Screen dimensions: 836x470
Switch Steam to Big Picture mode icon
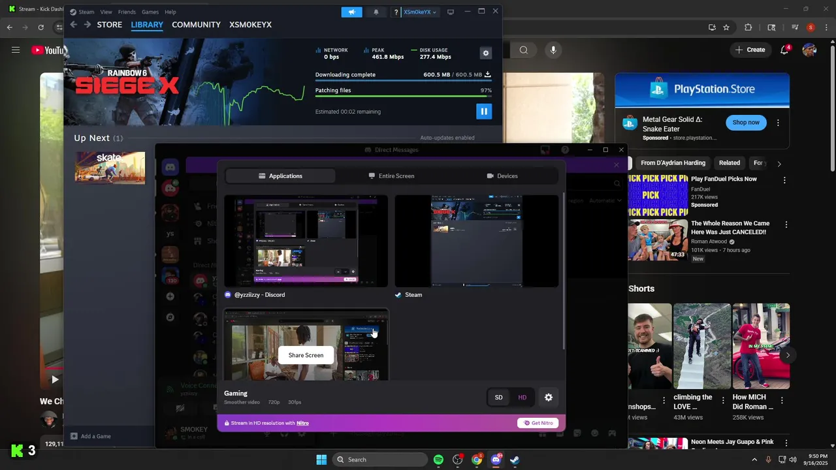click(x=451, y=12)
